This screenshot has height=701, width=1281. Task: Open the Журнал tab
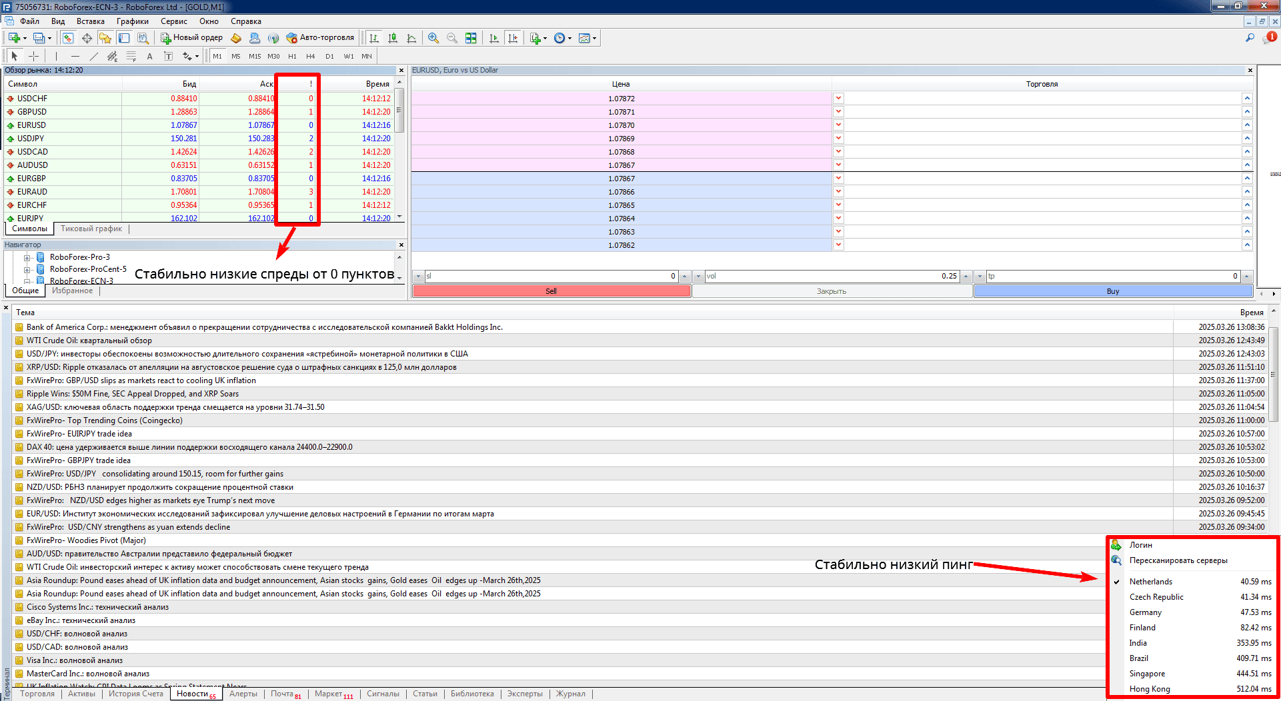coord(571,694)
